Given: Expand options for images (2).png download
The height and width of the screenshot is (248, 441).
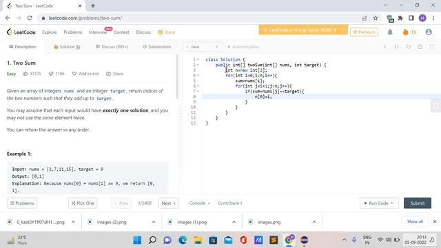Looking at the screenshot, I should 154,222.
